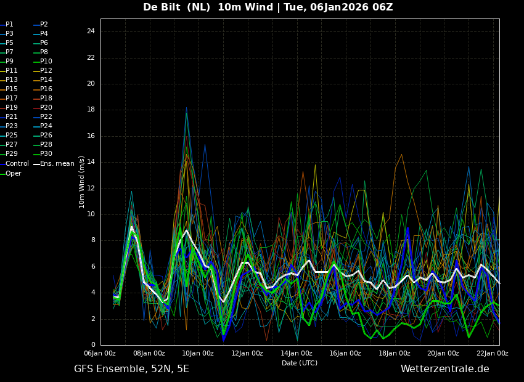This screenshot has height=382, width=524.
Task: Click legend entry P18
Action: click(x=43, y=98)
